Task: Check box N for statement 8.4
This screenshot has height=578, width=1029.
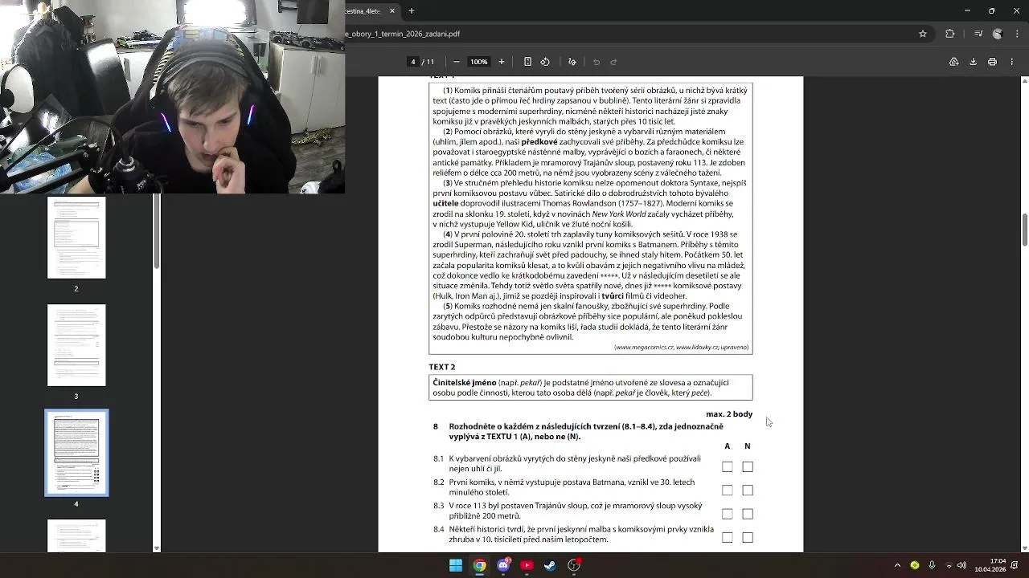Action: [748, 537]
